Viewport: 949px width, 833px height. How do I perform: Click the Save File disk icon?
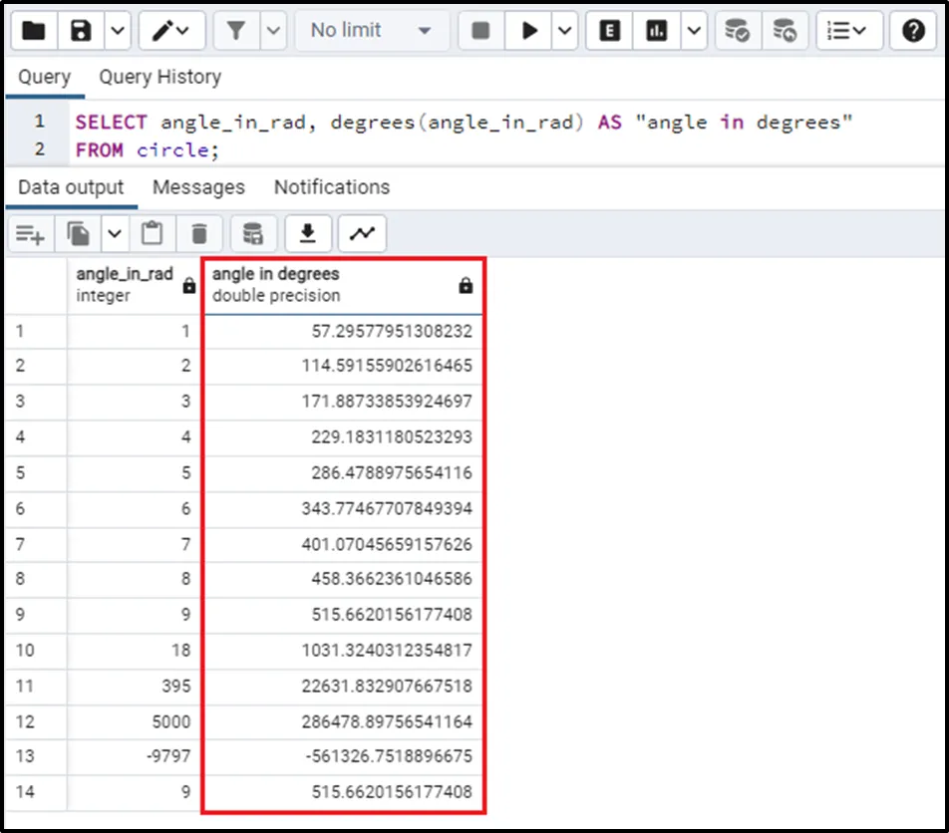[82, 31]
